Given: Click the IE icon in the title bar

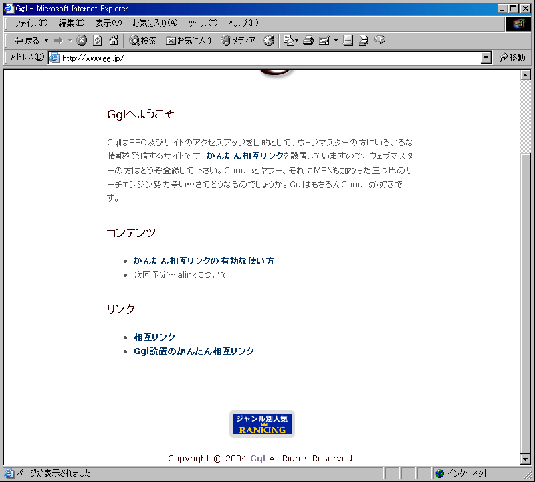Looking at the screenshot, I should pos(9,8).
